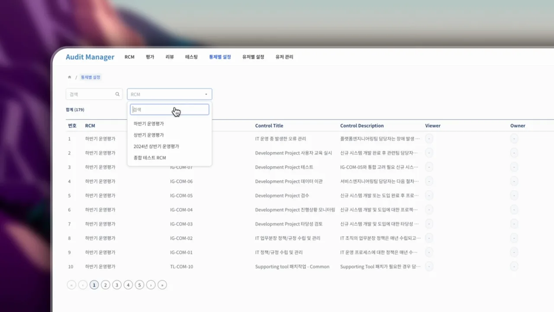554x312 pixels.
Task: Click 'Development Project 진행상황 모니터링' title
Action: point(295,210)
